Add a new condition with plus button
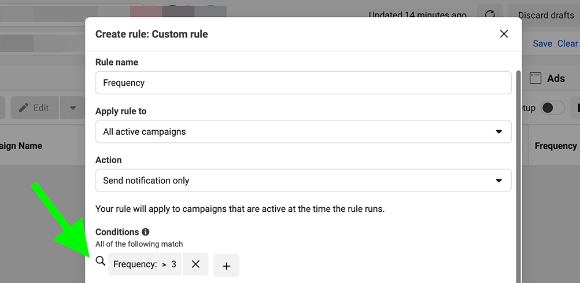 point(226,266)
